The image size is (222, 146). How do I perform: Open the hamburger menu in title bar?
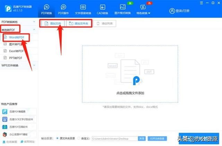(x=201, y=3)
